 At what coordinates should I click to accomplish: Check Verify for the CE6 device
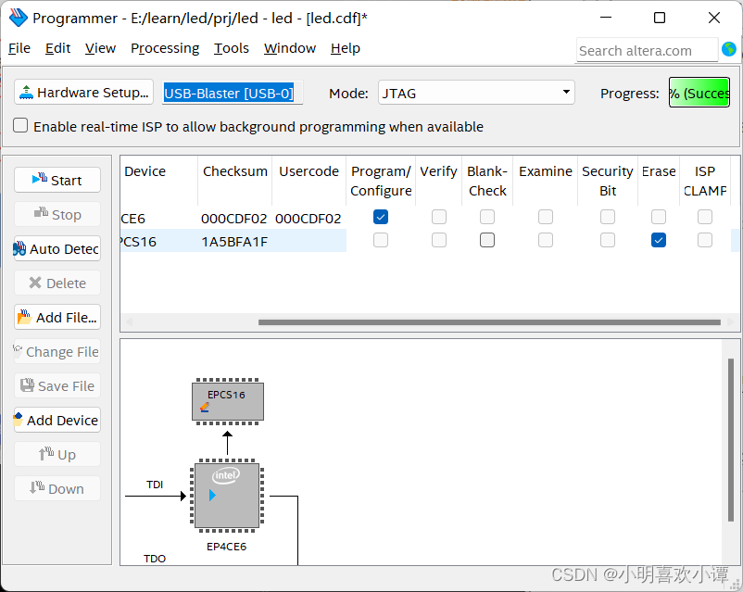pyautogui.click(x=439, y=217)
